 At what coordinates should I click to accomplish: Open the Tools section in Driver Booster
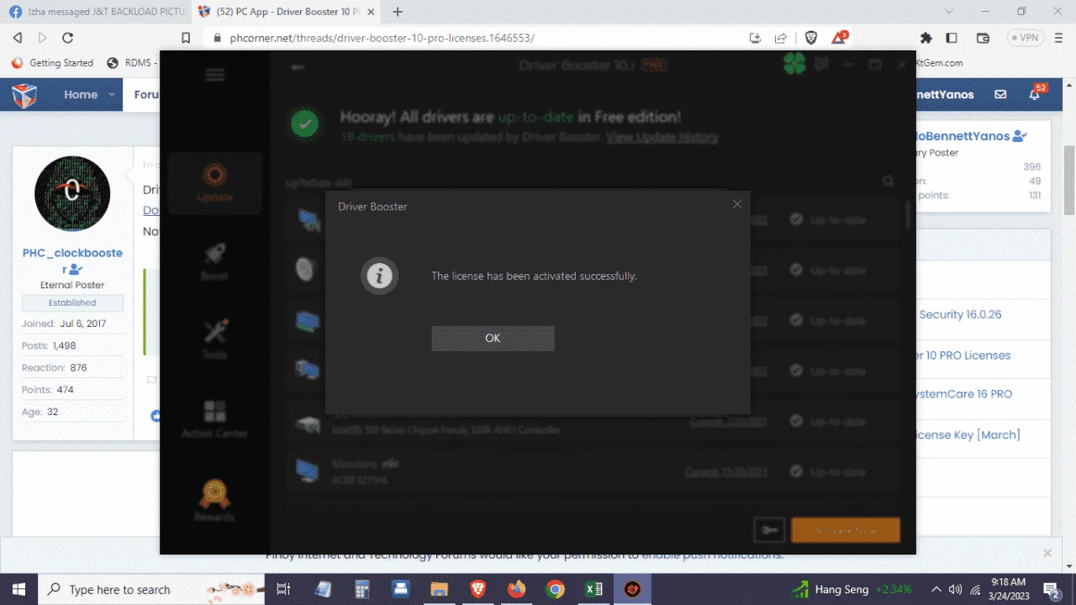215,339
